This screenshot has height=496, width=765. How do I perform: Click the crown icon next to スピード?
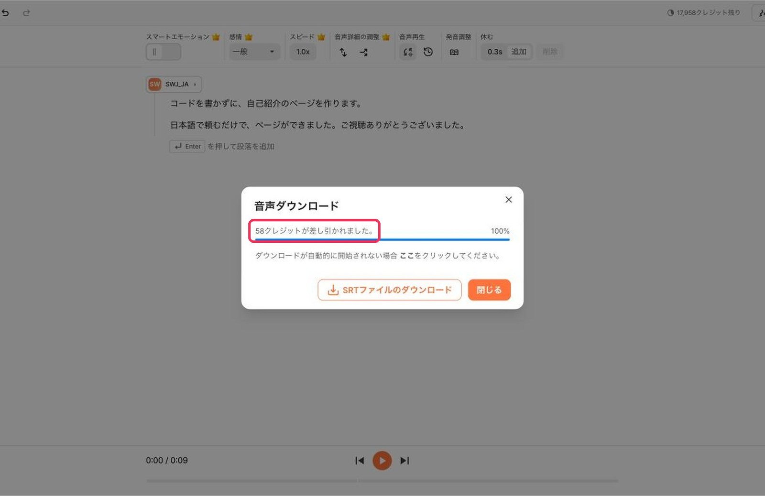click(321, 37)
